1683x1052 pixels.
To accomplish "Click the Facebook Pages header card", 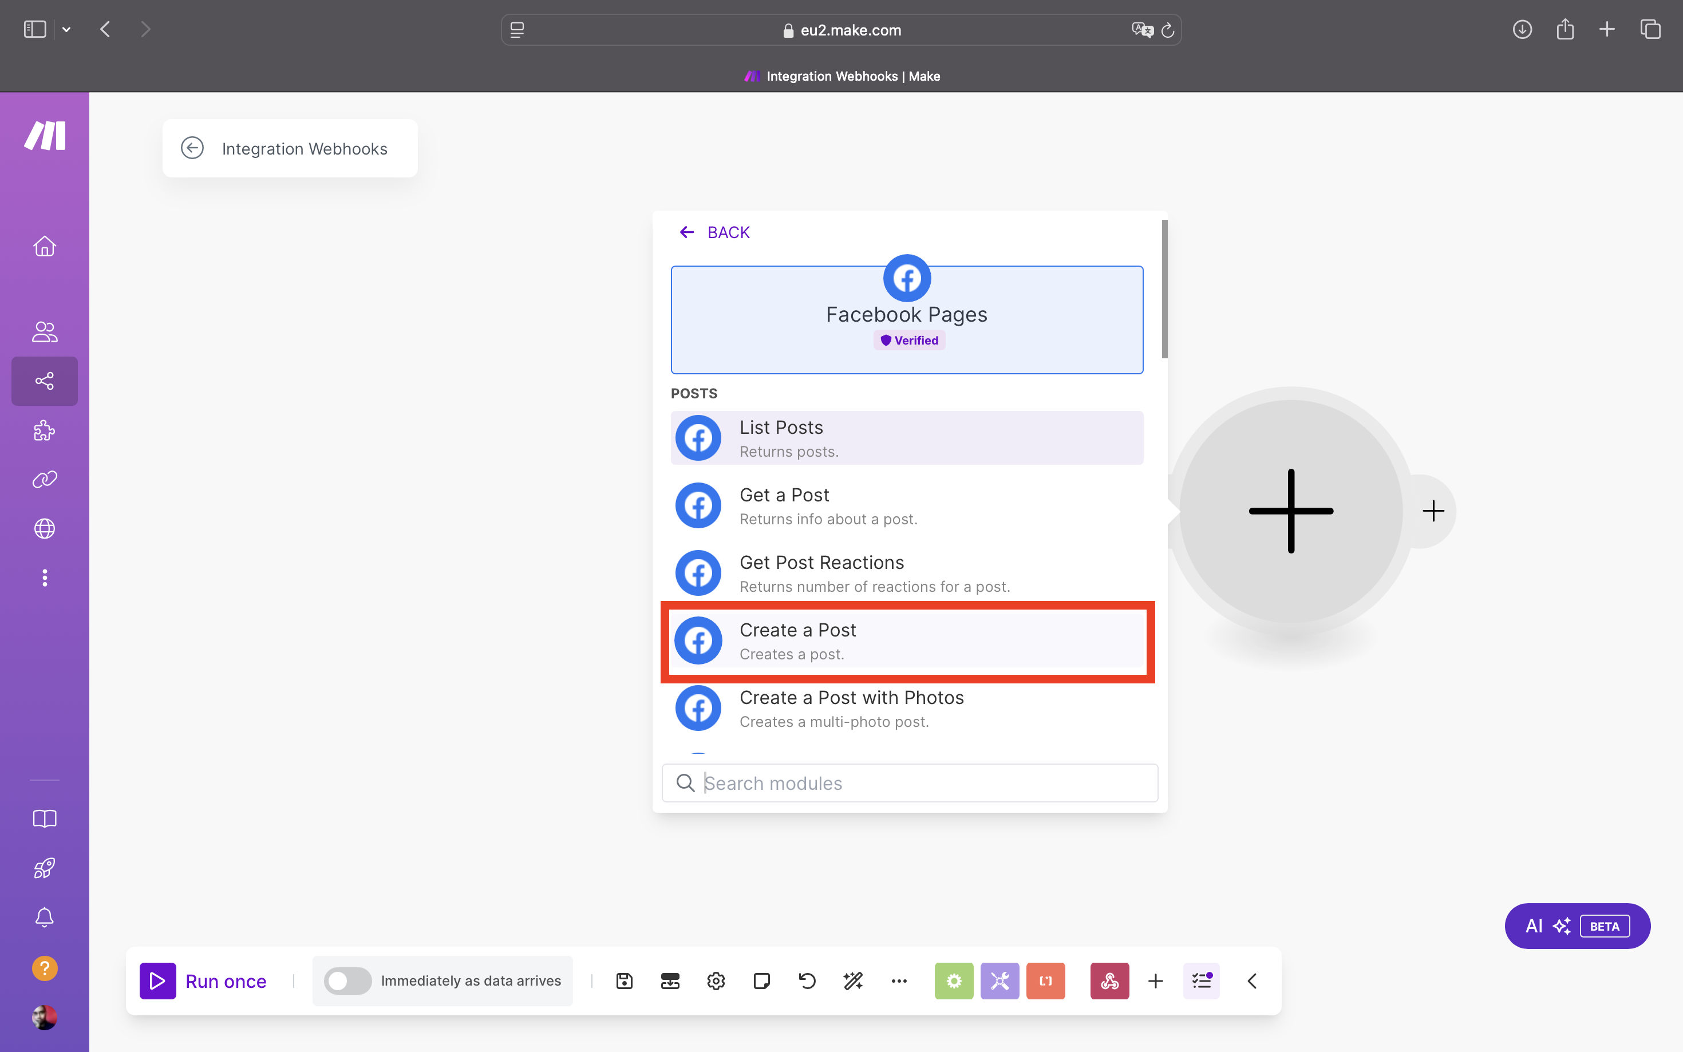I will [x=907, y=319].
